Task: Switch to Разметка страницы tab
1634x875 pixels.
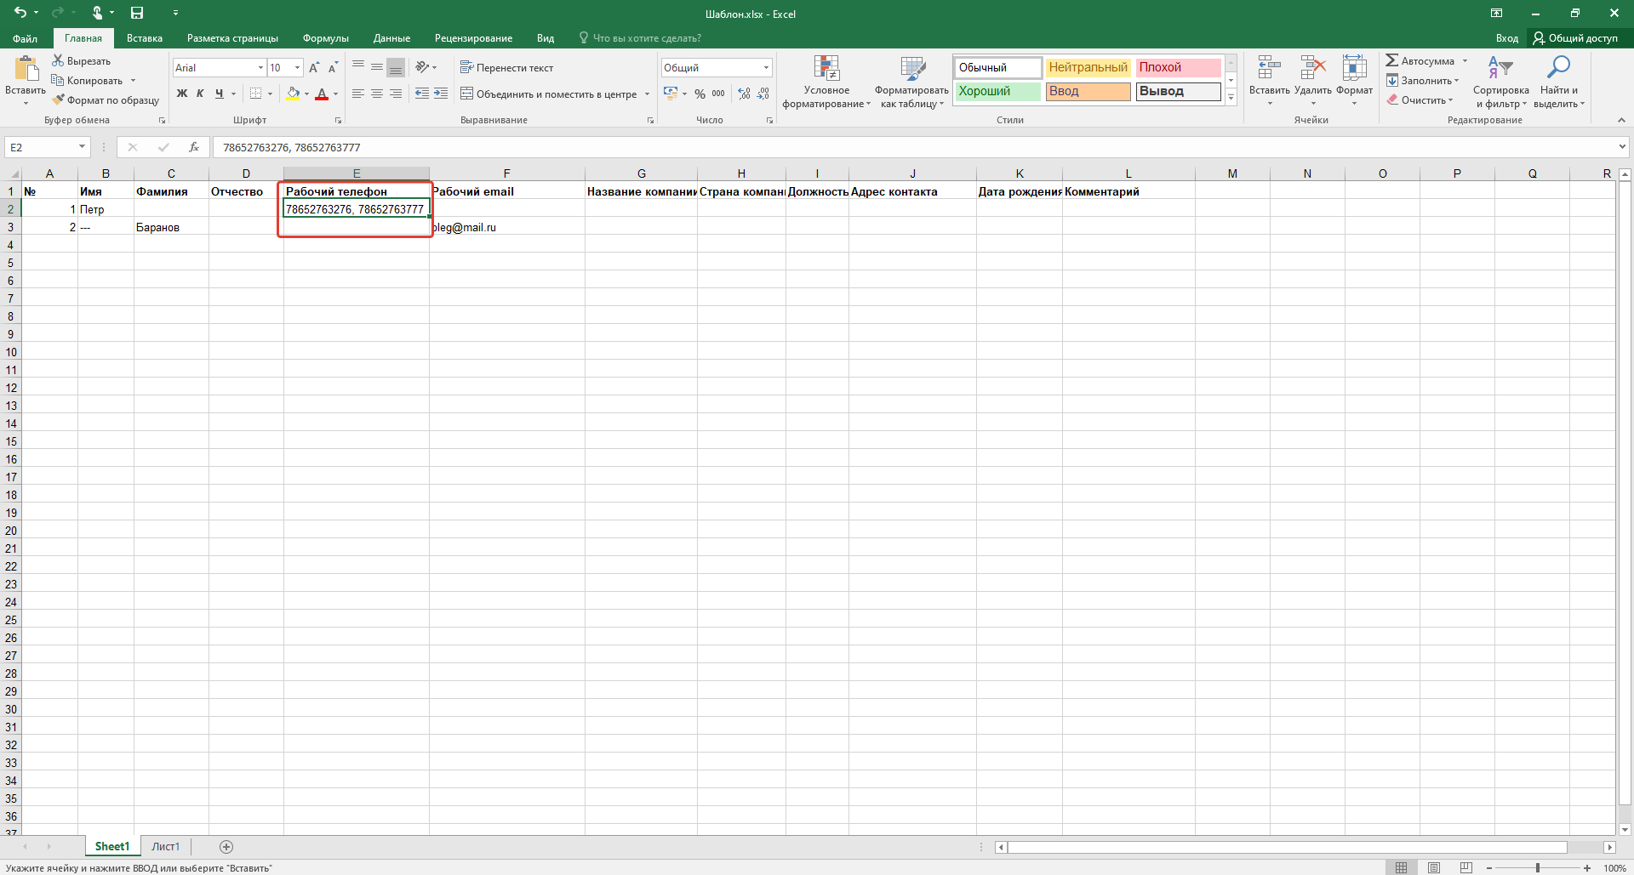Action: click(232, 38)
